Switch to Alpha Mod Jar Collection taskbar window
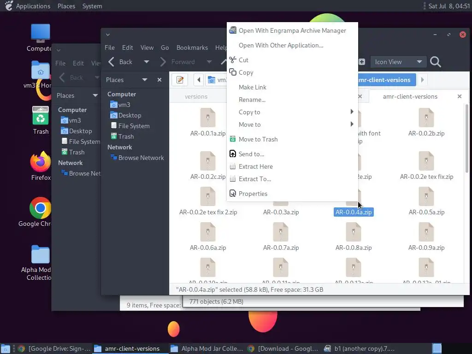472x354 pixels. [206, 348]
